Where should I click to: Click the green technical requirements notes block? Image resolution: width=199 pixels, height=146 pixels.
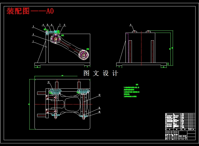click(x=132, y=91)
